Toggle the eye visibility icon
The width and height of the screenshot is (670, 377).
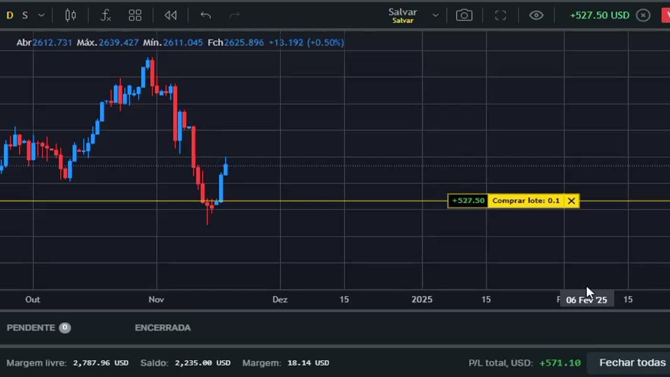[536, 16]
